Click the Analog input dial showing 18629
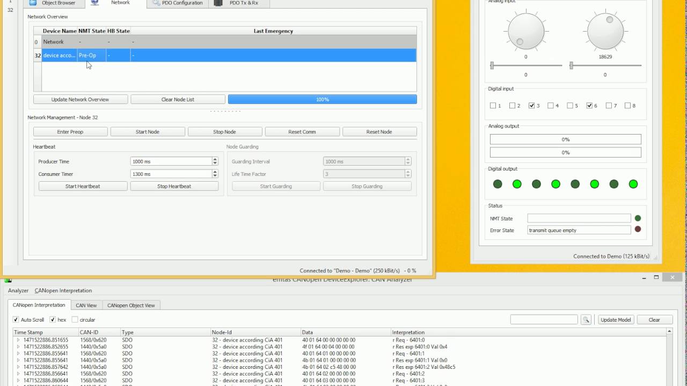The width and height of the screenshot is (687, 386). tap(605, 31)
